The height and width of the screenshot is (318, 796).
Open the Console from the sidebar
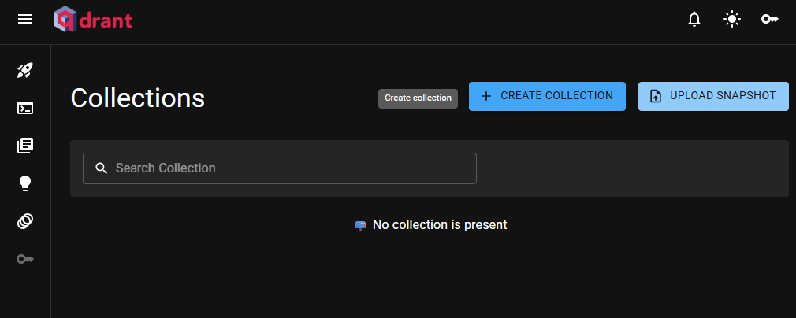[x=25, y=108]
